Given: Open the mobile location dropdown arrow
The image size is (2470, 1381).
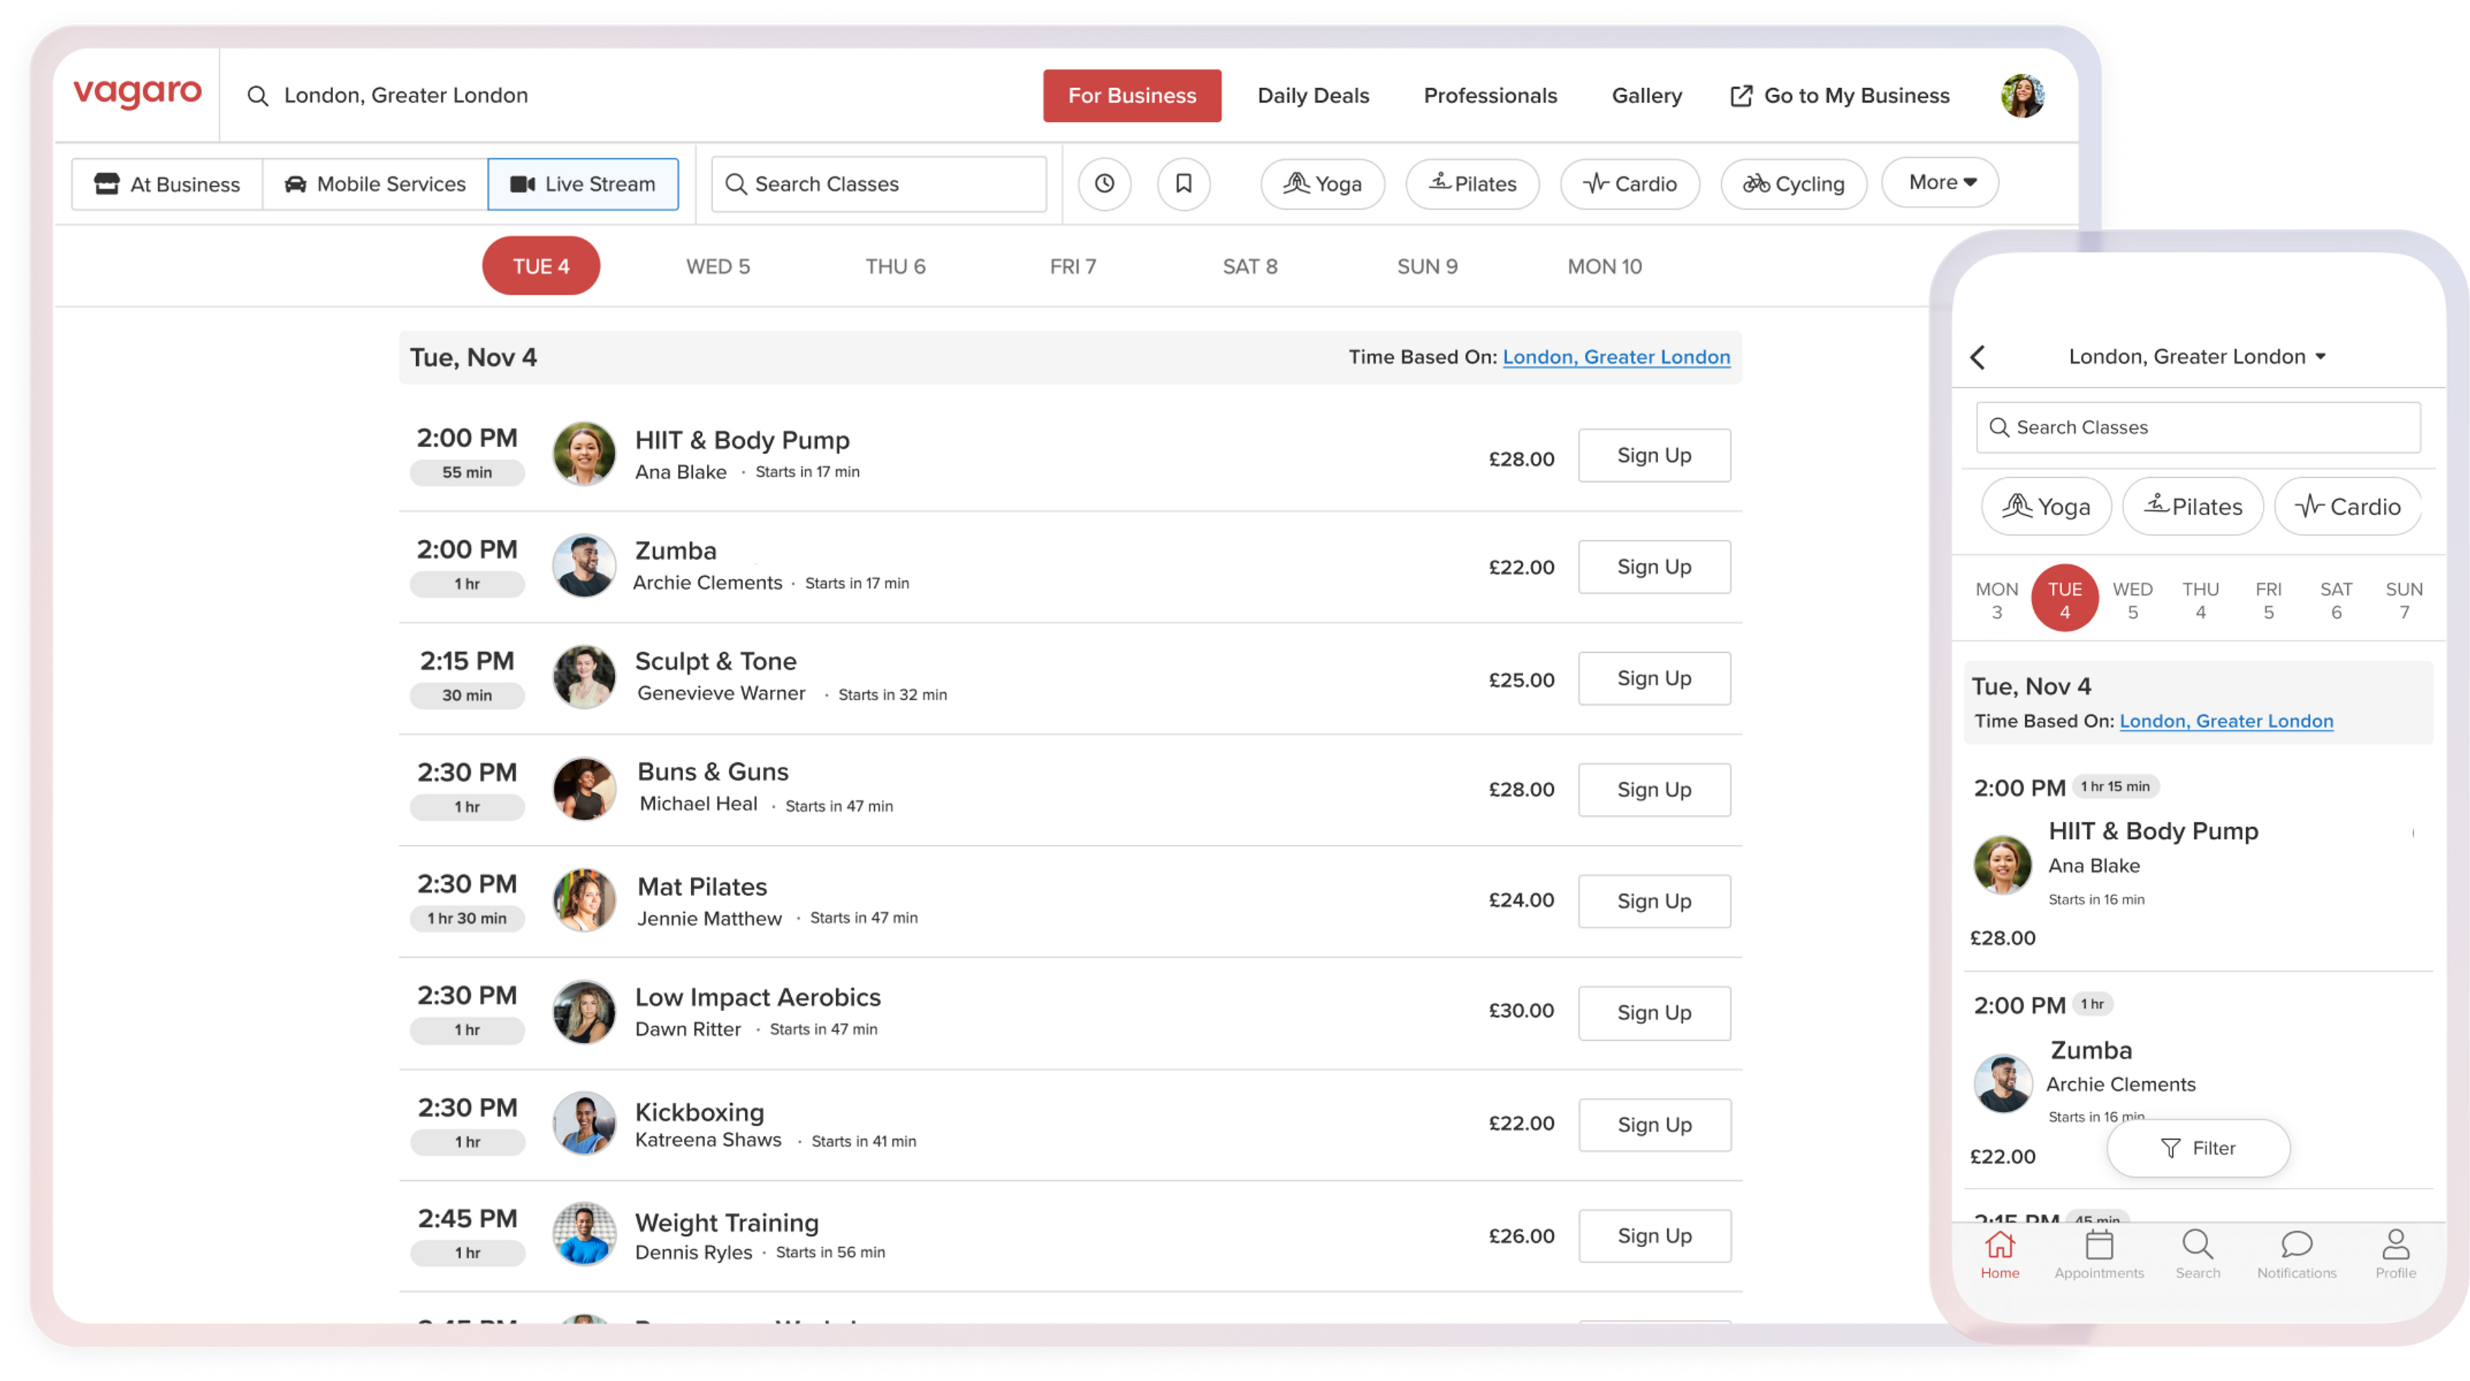Looking at the screenshot, I should click(2320, 357).
